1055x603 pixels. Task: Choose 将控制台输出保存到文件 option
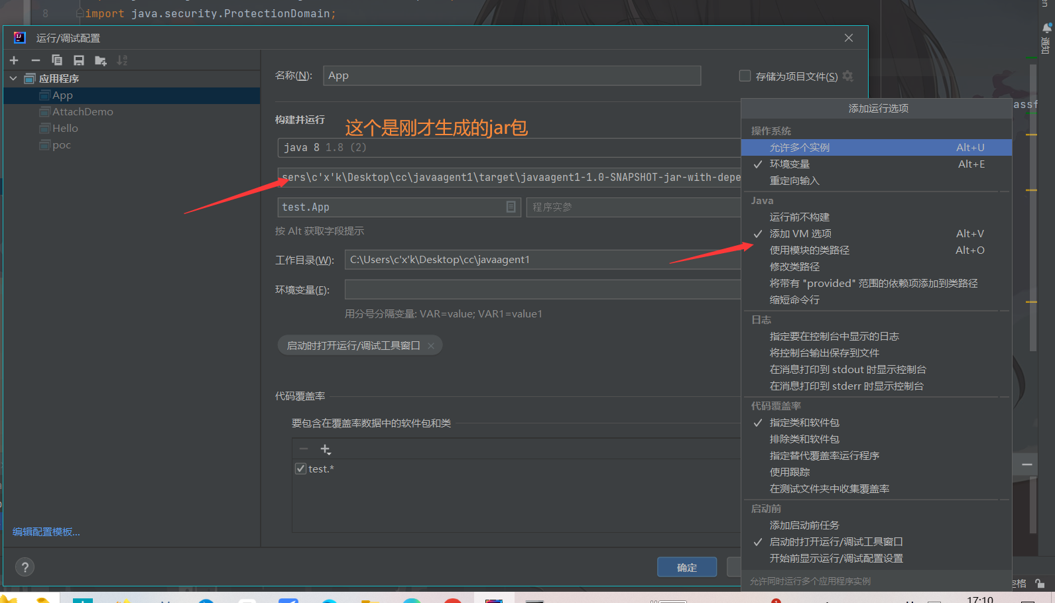click(x=877, y=353)
